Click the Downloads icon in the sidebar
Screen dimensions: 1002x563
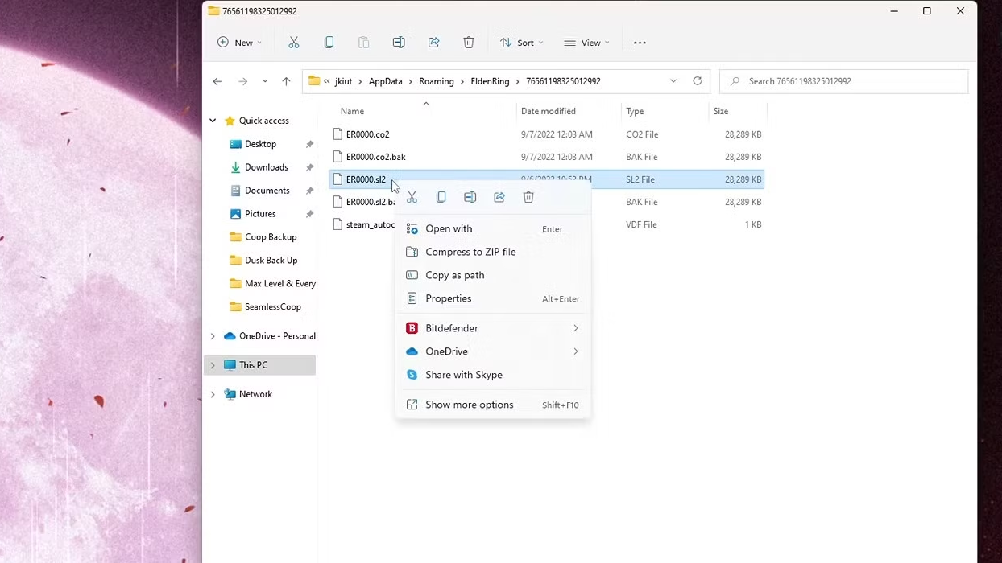235,167
